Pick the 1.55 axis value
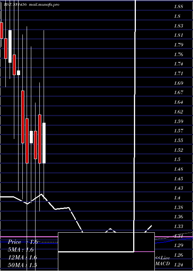This screenshot has width=193, height=271. (178, 140)
